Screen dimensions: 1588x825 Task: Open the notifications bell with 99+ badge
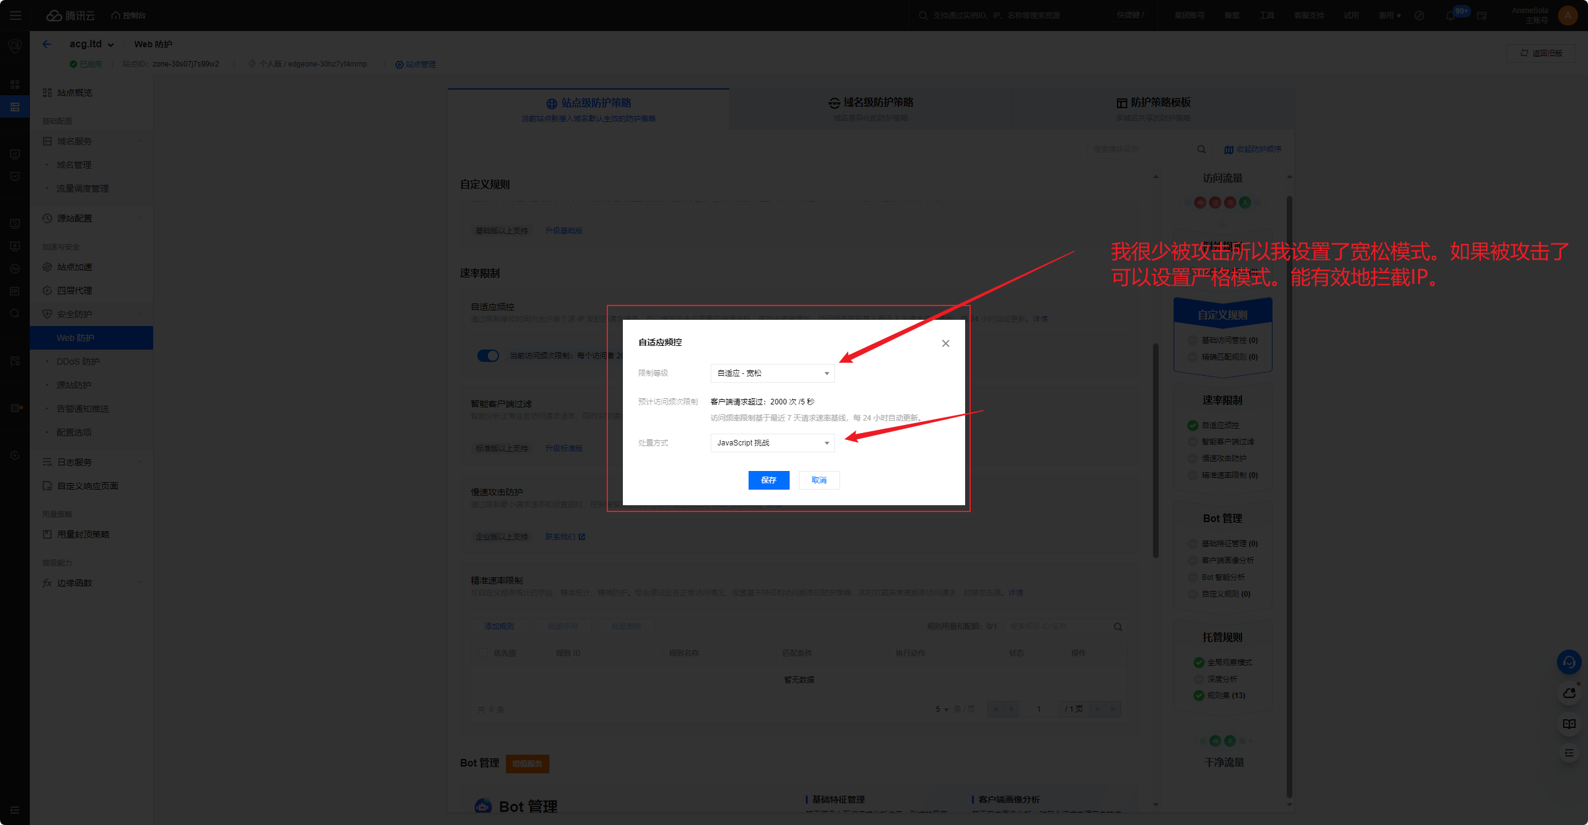click(x=1450, y=16)
